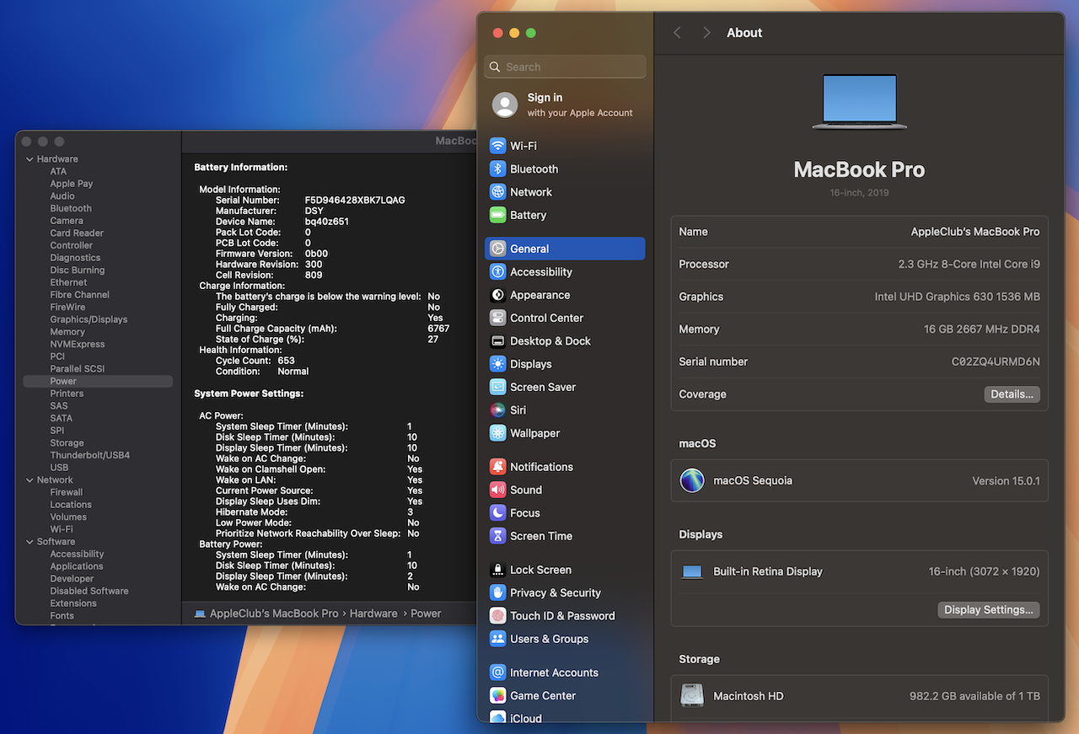1079x734 pixels.
Task: Click the Notifications bell icon
Action: pos(497,466)
